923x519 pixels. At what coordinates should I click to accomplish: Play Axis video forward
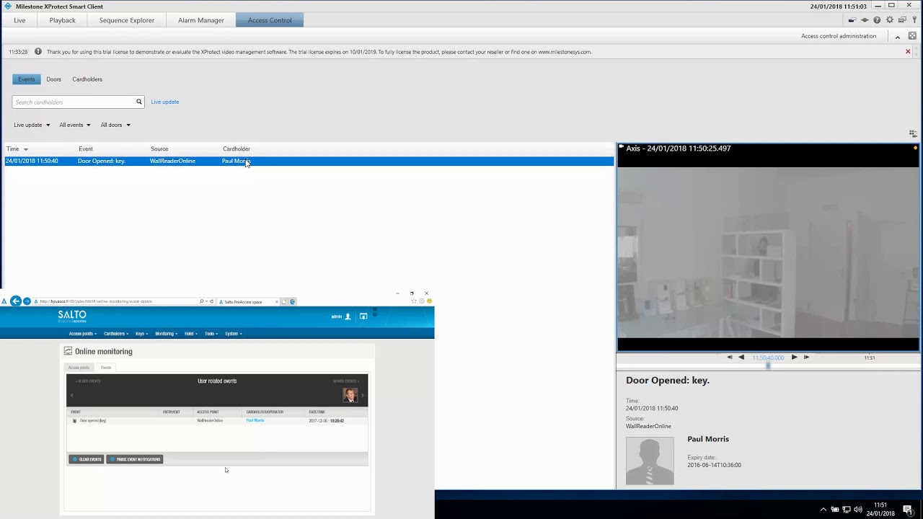pos(794,357)
